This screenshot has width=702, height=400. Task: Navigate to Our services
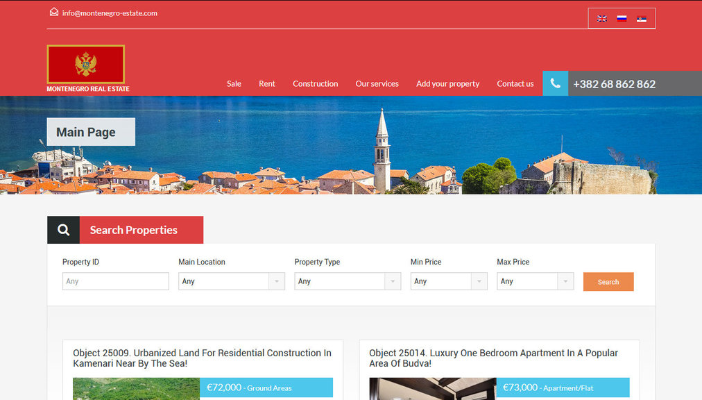click(x=377, y=84)
